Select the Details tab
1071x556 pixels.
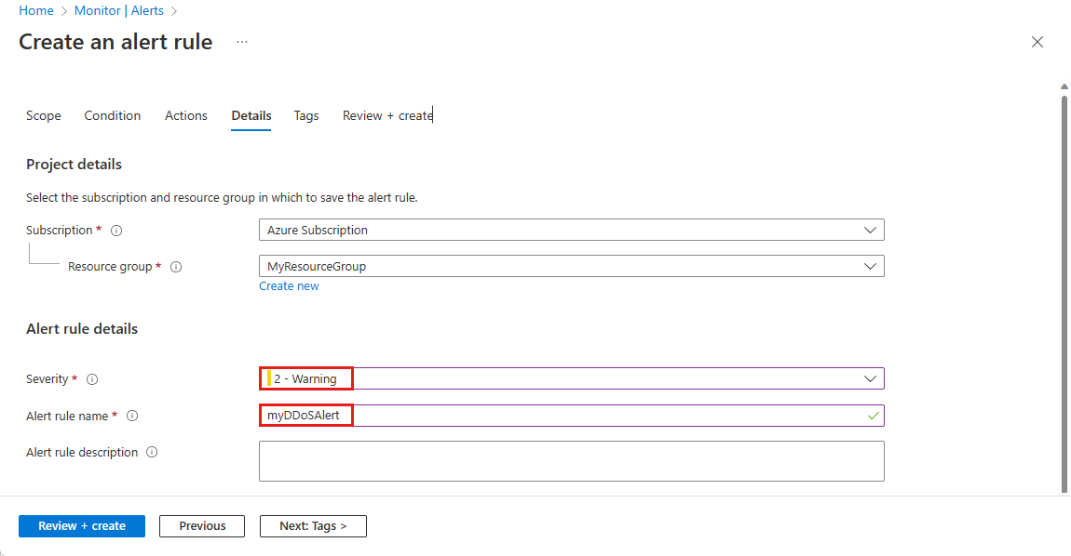click(x=251, y=115)
